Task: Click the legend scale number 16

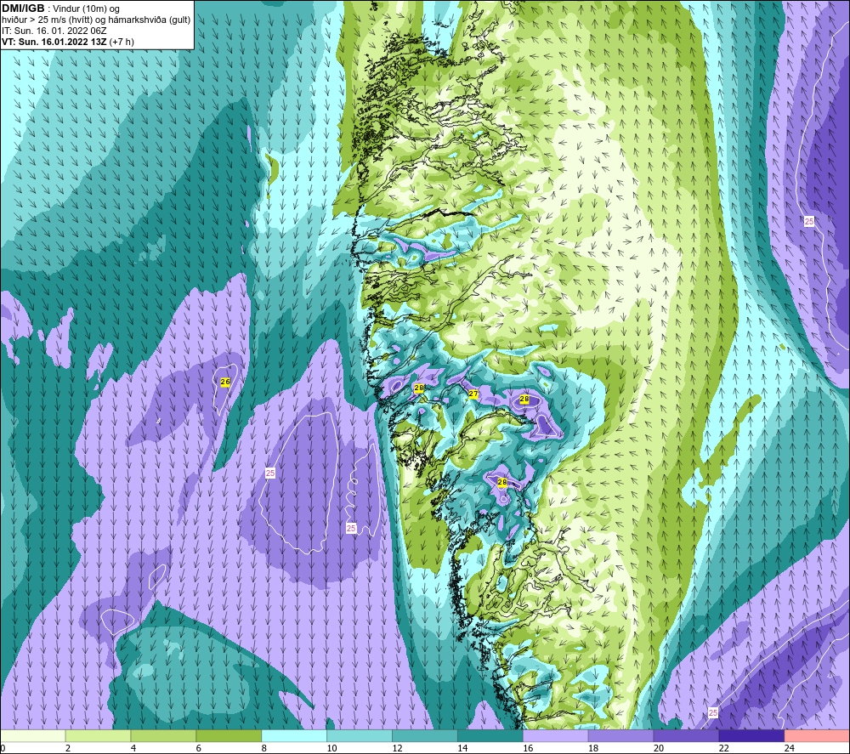Action: pyautogui.click(x=528, y=748)
